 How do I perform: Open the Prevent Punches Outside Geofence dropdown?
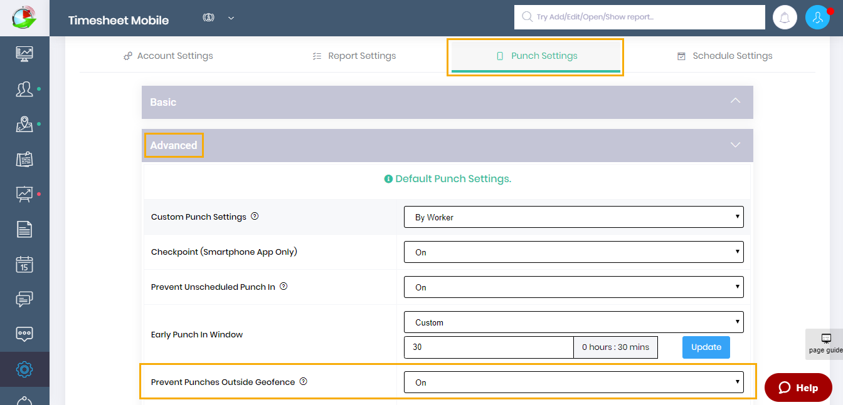tap(574, 382)
